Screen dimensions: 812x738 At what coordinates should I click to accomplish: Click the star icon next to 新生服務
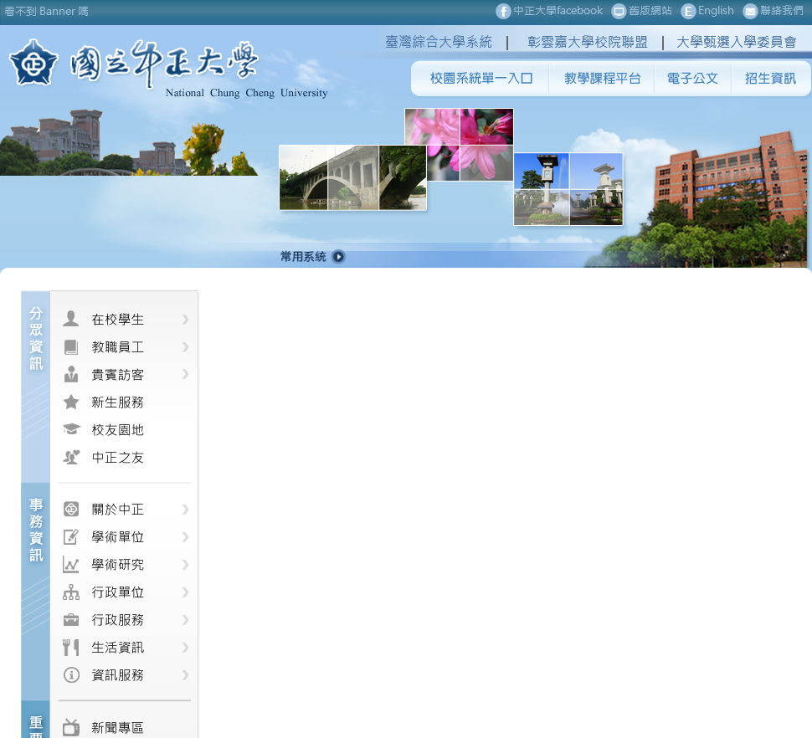click(x=71, y=402)
